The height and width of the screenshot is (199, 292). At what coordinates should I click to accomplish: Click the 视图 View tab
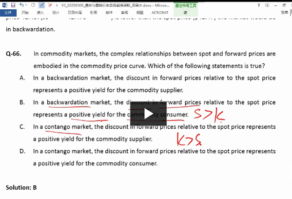point(140,13)
